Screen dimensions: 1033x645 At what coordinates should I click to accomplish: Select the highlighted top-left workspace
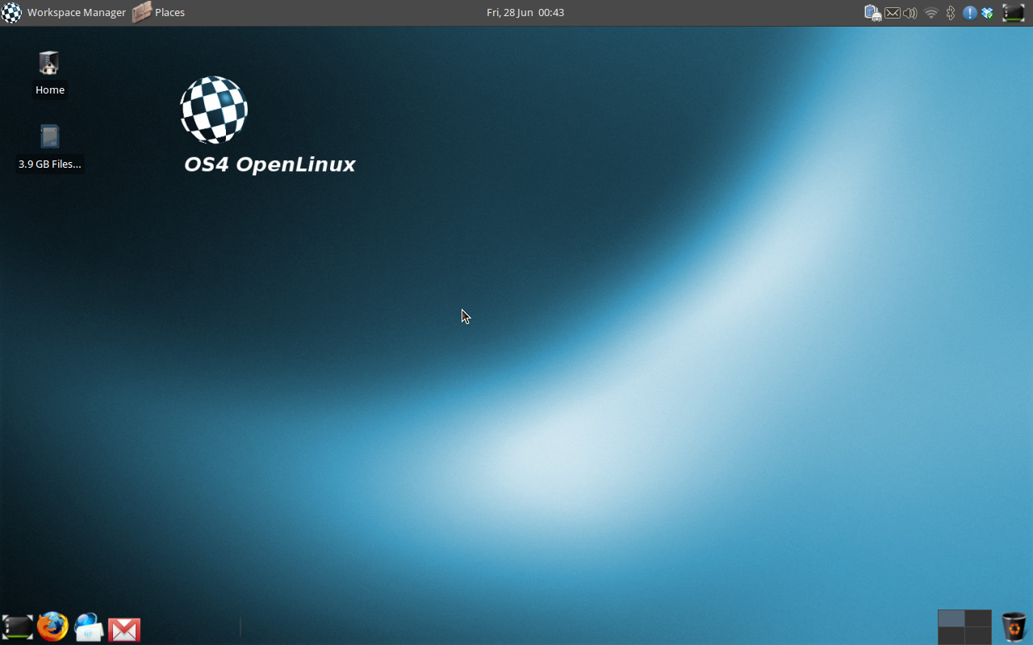951,618
